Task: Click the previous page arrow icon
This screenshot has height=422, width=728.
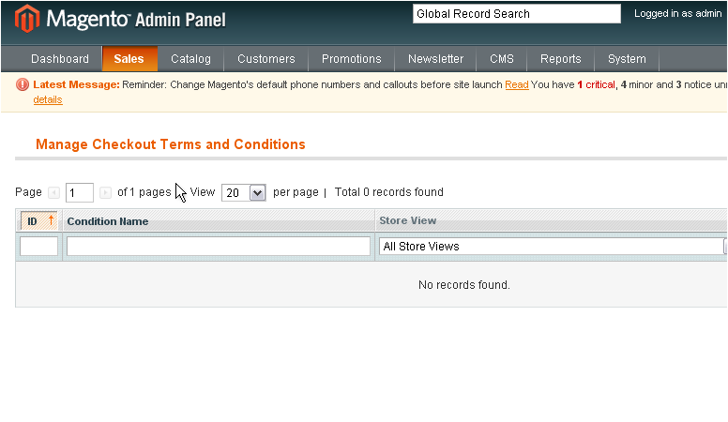Action: click(x=53, y=192)
